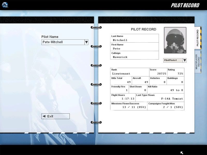Click the Aircraft kills cell
207x155 pixels.
[141, 81]
